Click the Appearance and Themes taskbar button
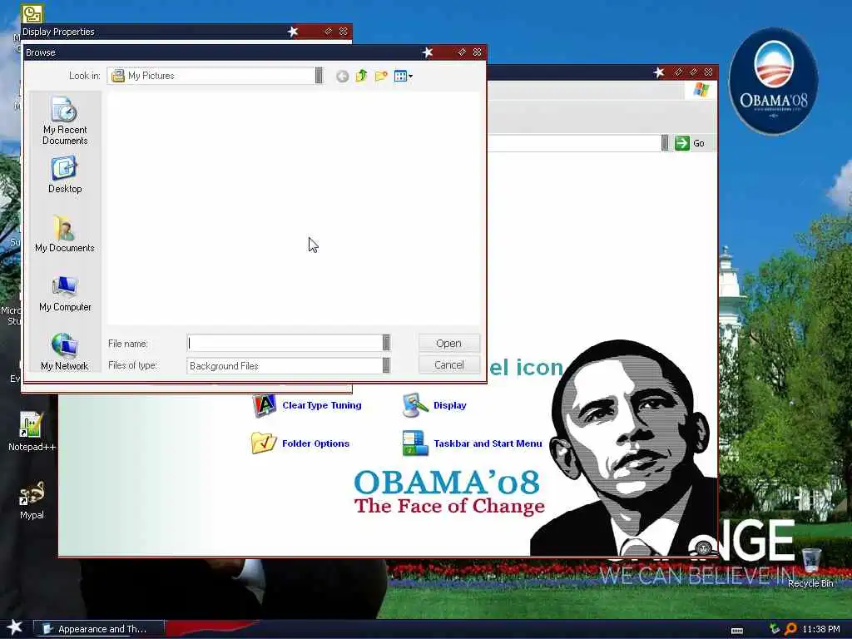Viewport: 852px width, 639px height. click(99, 629)
